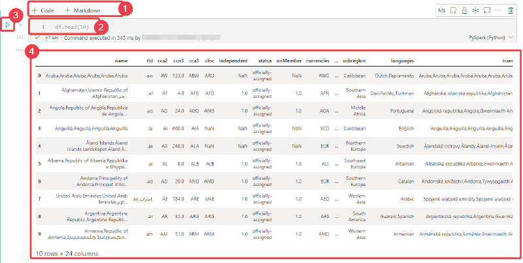Click the '.ax' tld cell
Viewport: 523px width, 263px height.
tap(150, 146)
